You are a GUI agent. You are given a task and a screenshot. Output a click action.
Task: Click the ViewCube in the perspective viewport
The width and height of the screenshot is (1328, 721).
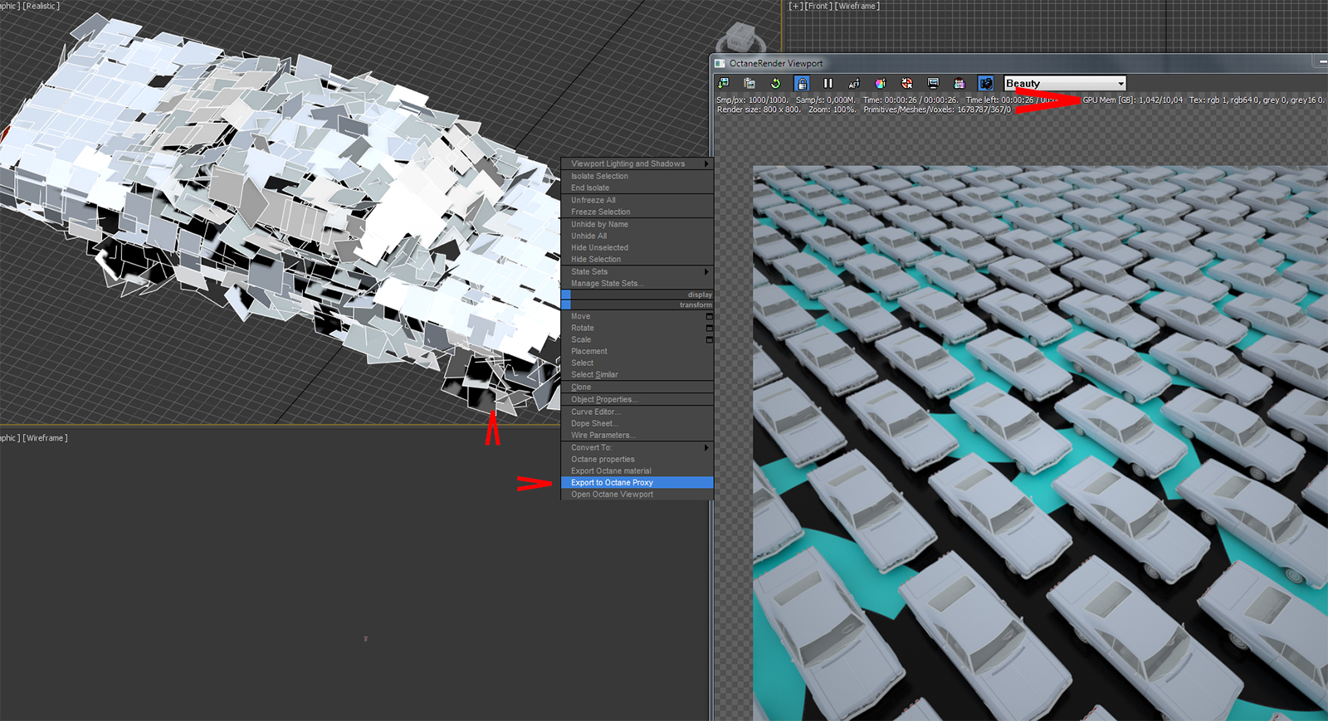pyautogui.click(x=740, y=37)
